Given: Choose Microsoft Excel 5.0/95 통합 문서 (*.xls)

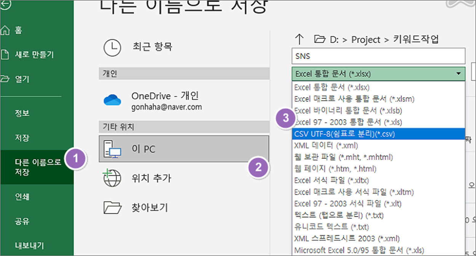Looking at the screenshot, I should tap(379, 250).
